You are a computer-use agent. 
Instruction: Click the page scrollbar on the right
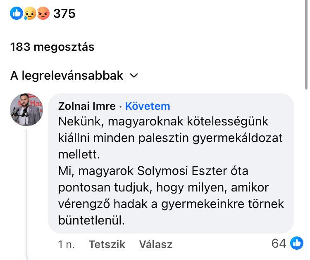[306, 45]
